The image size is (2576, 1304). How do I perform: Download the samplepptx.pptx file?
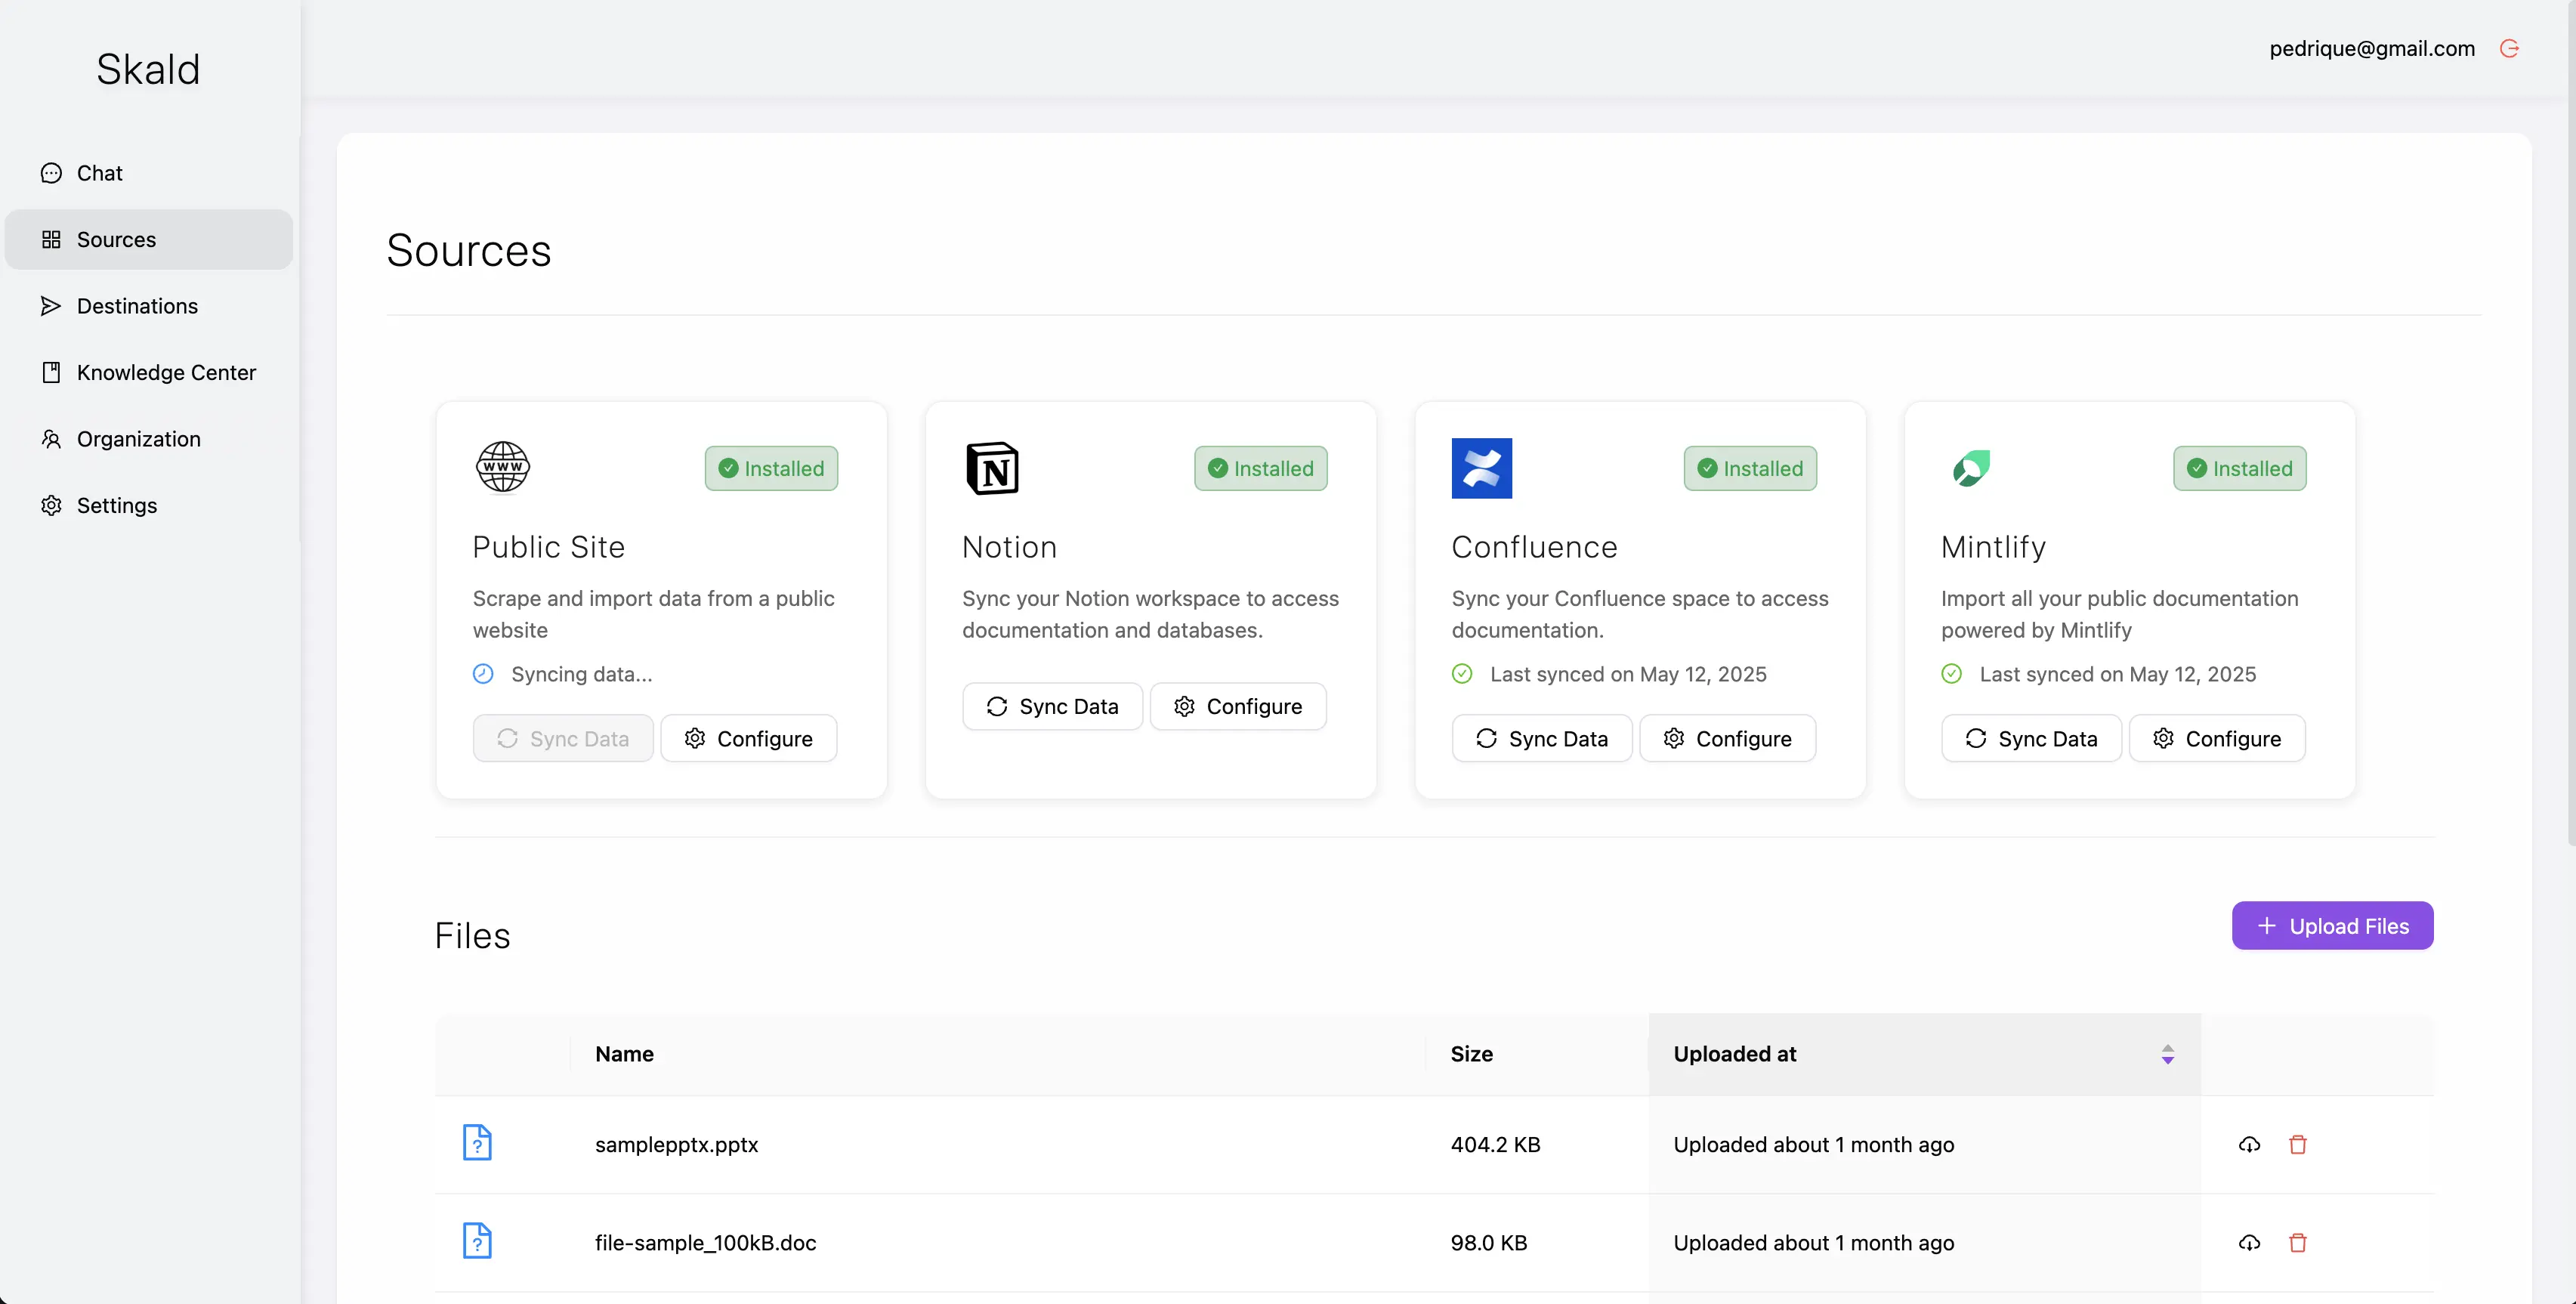(x=2249, y=1144)
